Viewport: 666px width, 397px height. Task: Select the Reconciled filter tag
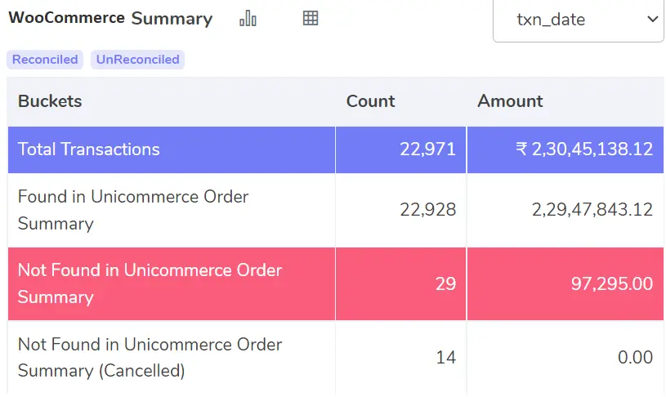[x=45, y=60]
